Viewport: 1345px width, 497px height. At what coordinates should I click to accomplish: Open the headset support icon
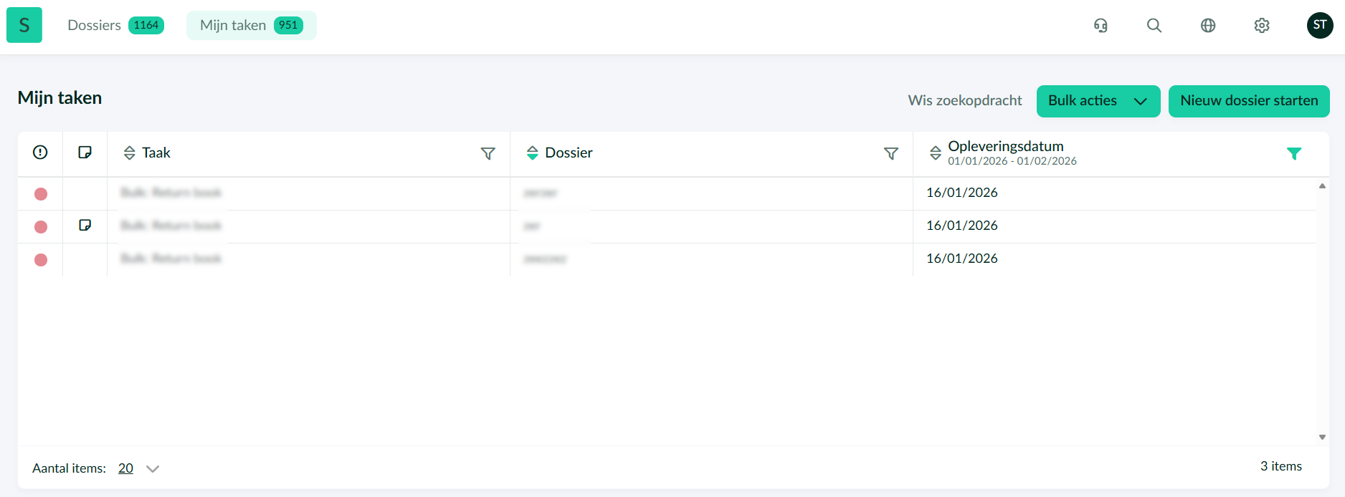(1101, 26)
